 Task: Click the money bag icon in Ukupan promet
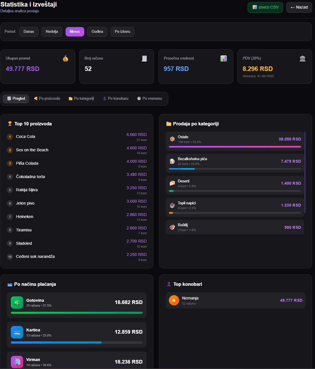(x=66, y=59)
